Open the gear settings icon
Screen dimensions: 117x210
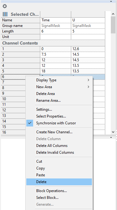(5, 6)
